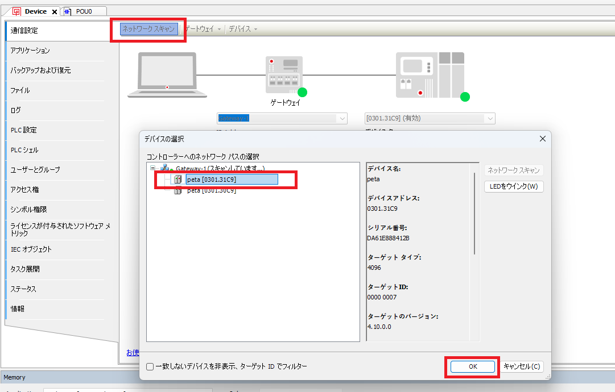Click device name value peta
This screenshot has height=392, width=615.
pyautogui.click(x=373, y=180)
